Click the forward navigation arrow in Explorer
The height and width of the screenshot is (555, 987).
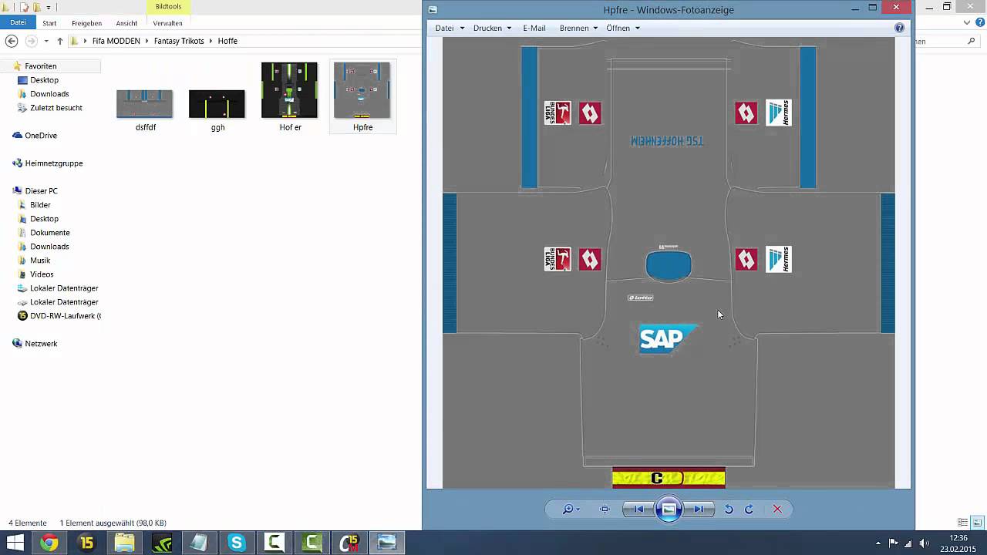point(31,41)
